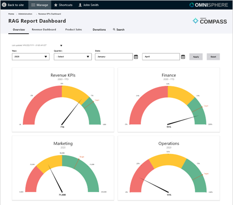Open the calendar icon next to April

click(x=183, y=57)
